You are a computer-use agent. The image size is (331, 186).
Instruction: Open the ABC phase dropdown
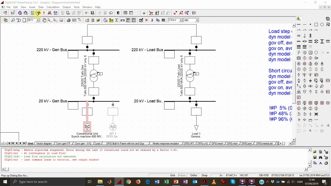point(197,20)
